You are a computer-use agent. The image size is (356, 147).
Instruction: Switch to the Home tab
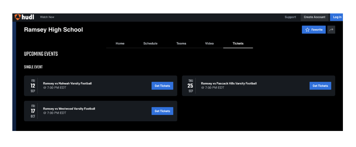[120, 44]
